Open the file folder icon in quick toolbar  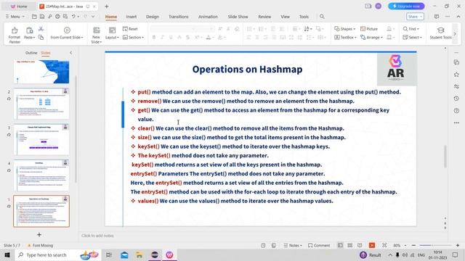pyautogui.click(x=34, y=17)
